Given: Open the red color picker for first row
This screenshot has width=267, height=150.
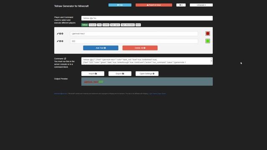Looking at the screenshot, I should [x=208, y=33].
